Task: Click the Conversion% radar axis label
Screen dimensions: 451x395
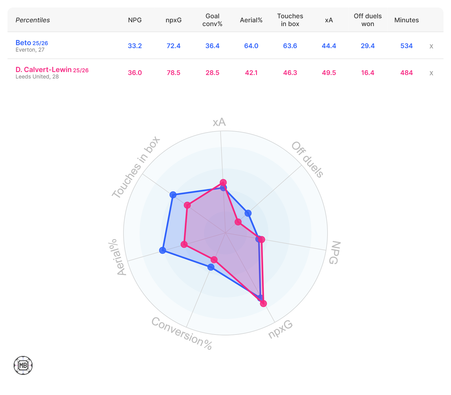Action: pyautogui.click(x=182, y=333)
